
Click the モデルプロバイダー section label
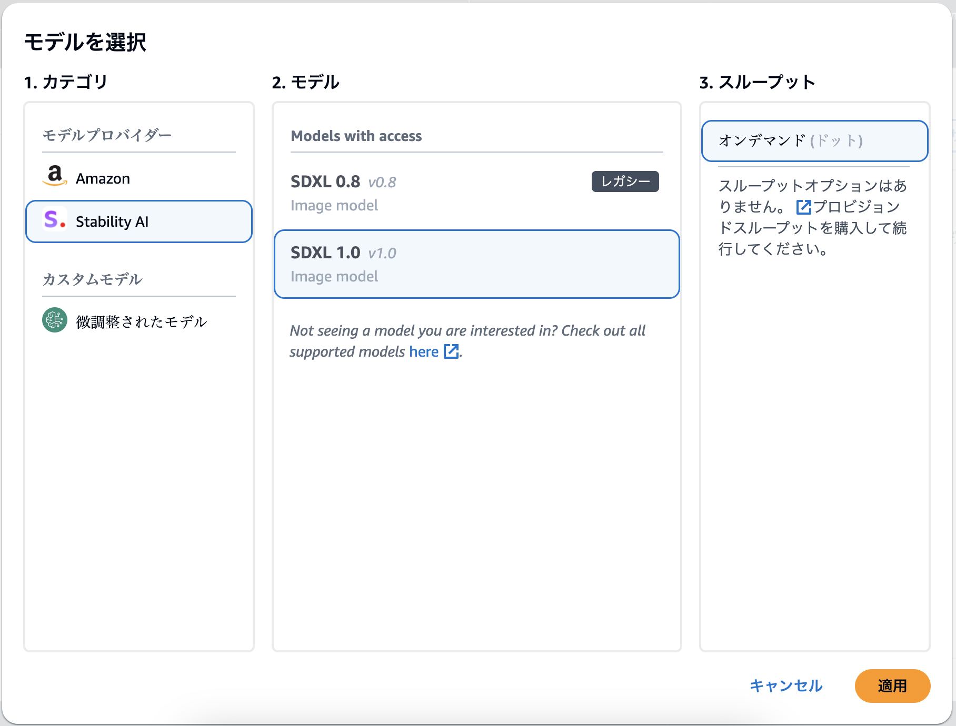107,135
